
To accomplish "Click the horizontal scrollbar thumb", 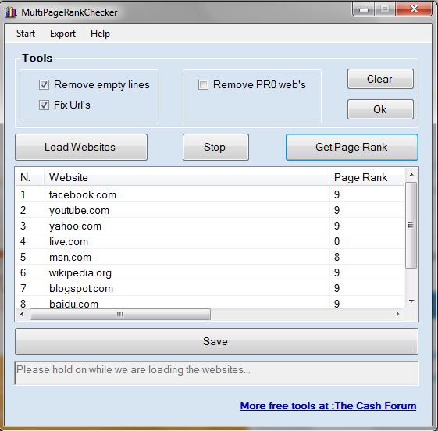I will pyautogui.click(x=120, y=314).
